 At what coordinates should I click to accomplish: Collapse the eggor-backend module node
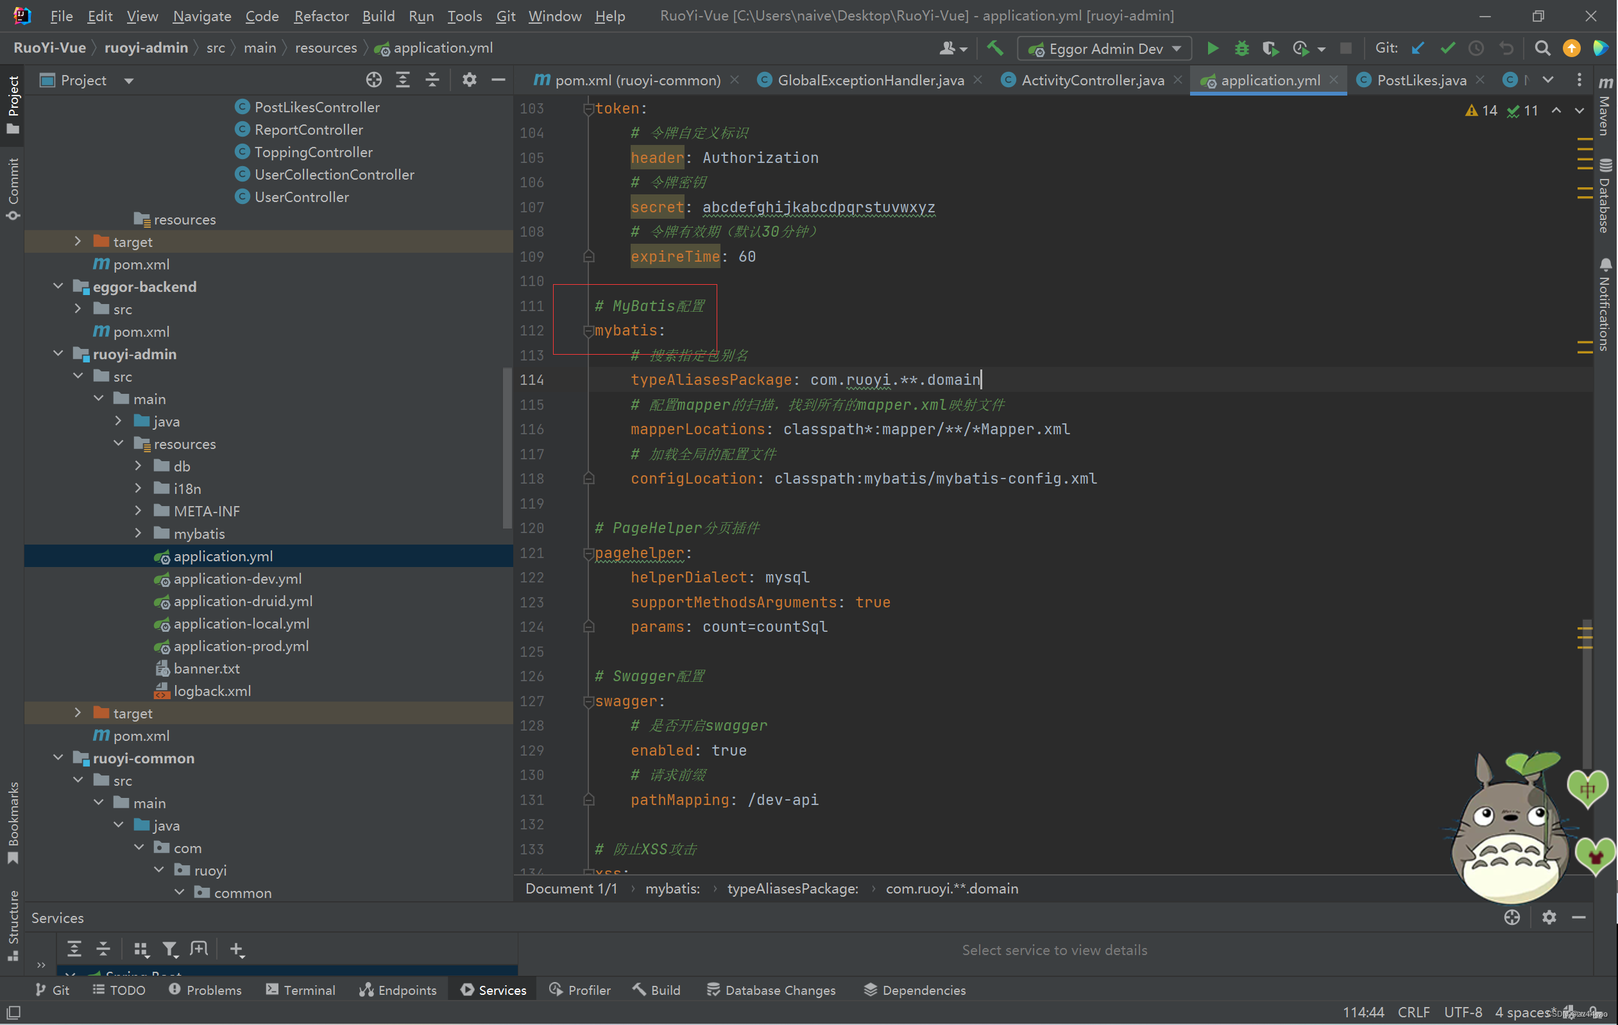[58, 286]
